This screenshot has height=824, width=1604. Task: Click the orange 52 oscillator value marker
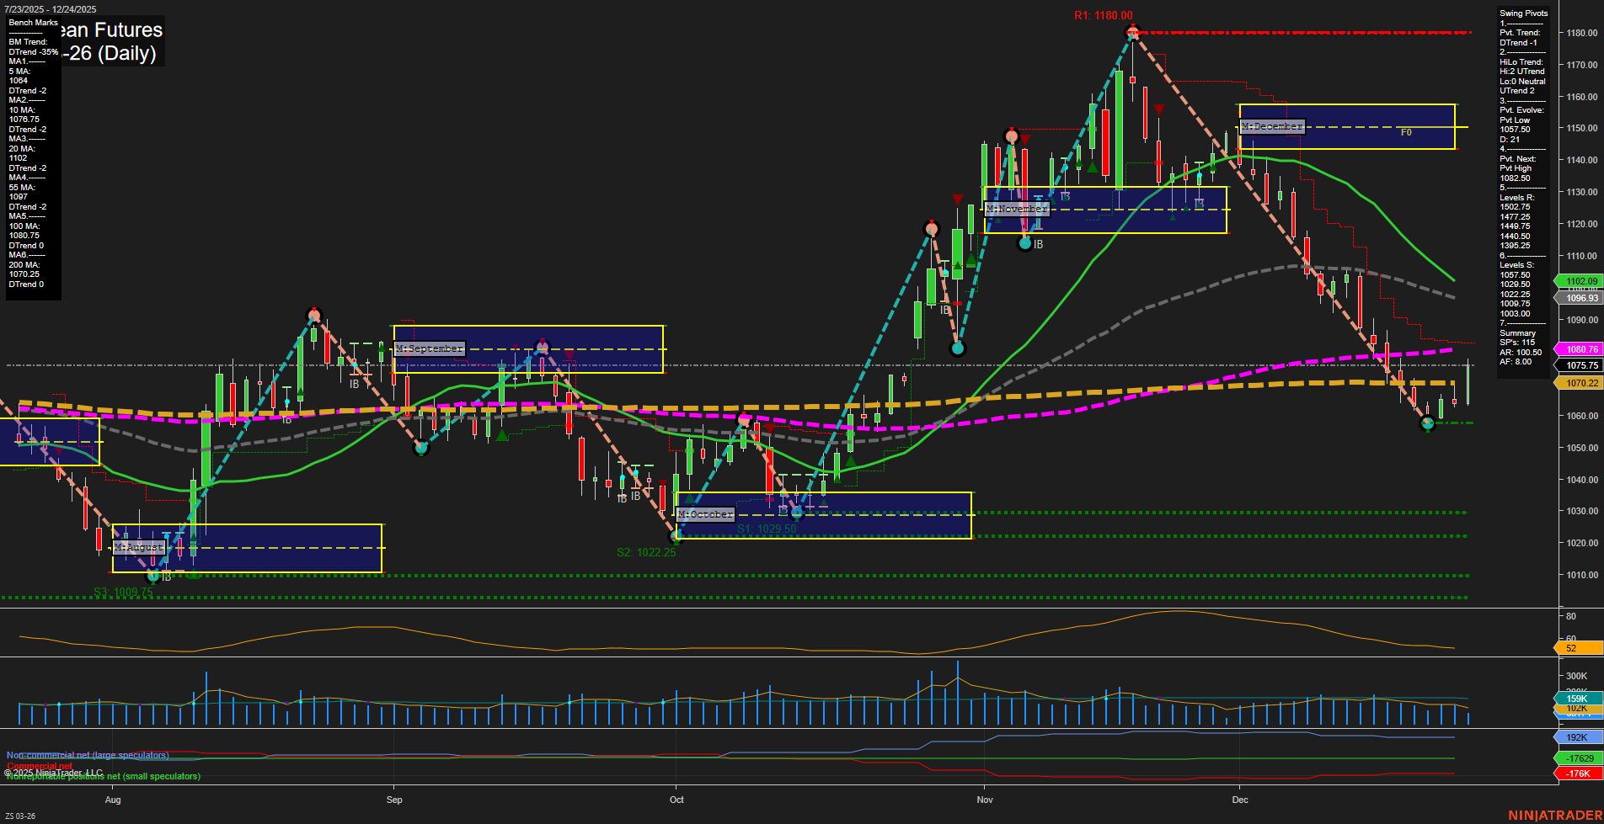(x=1572, y=648)
